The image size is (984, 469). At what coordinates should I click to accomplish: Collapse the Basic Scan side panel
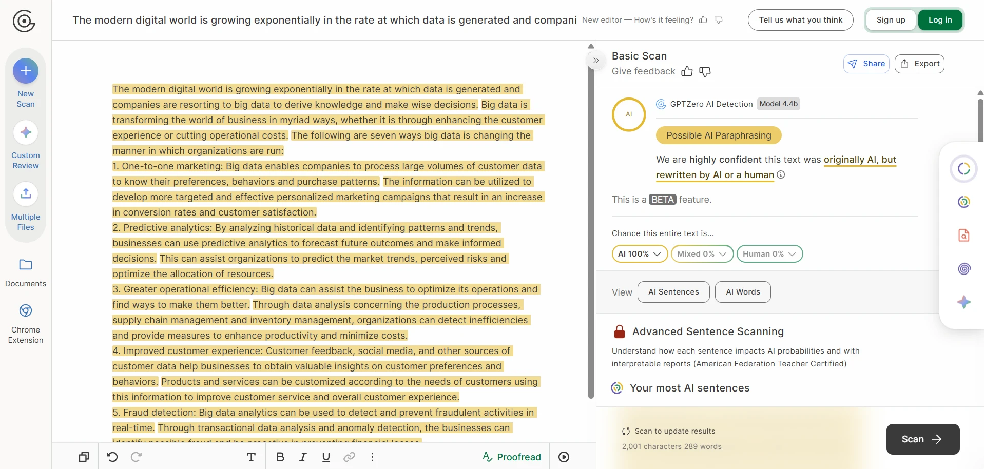[x=596, y=61]
